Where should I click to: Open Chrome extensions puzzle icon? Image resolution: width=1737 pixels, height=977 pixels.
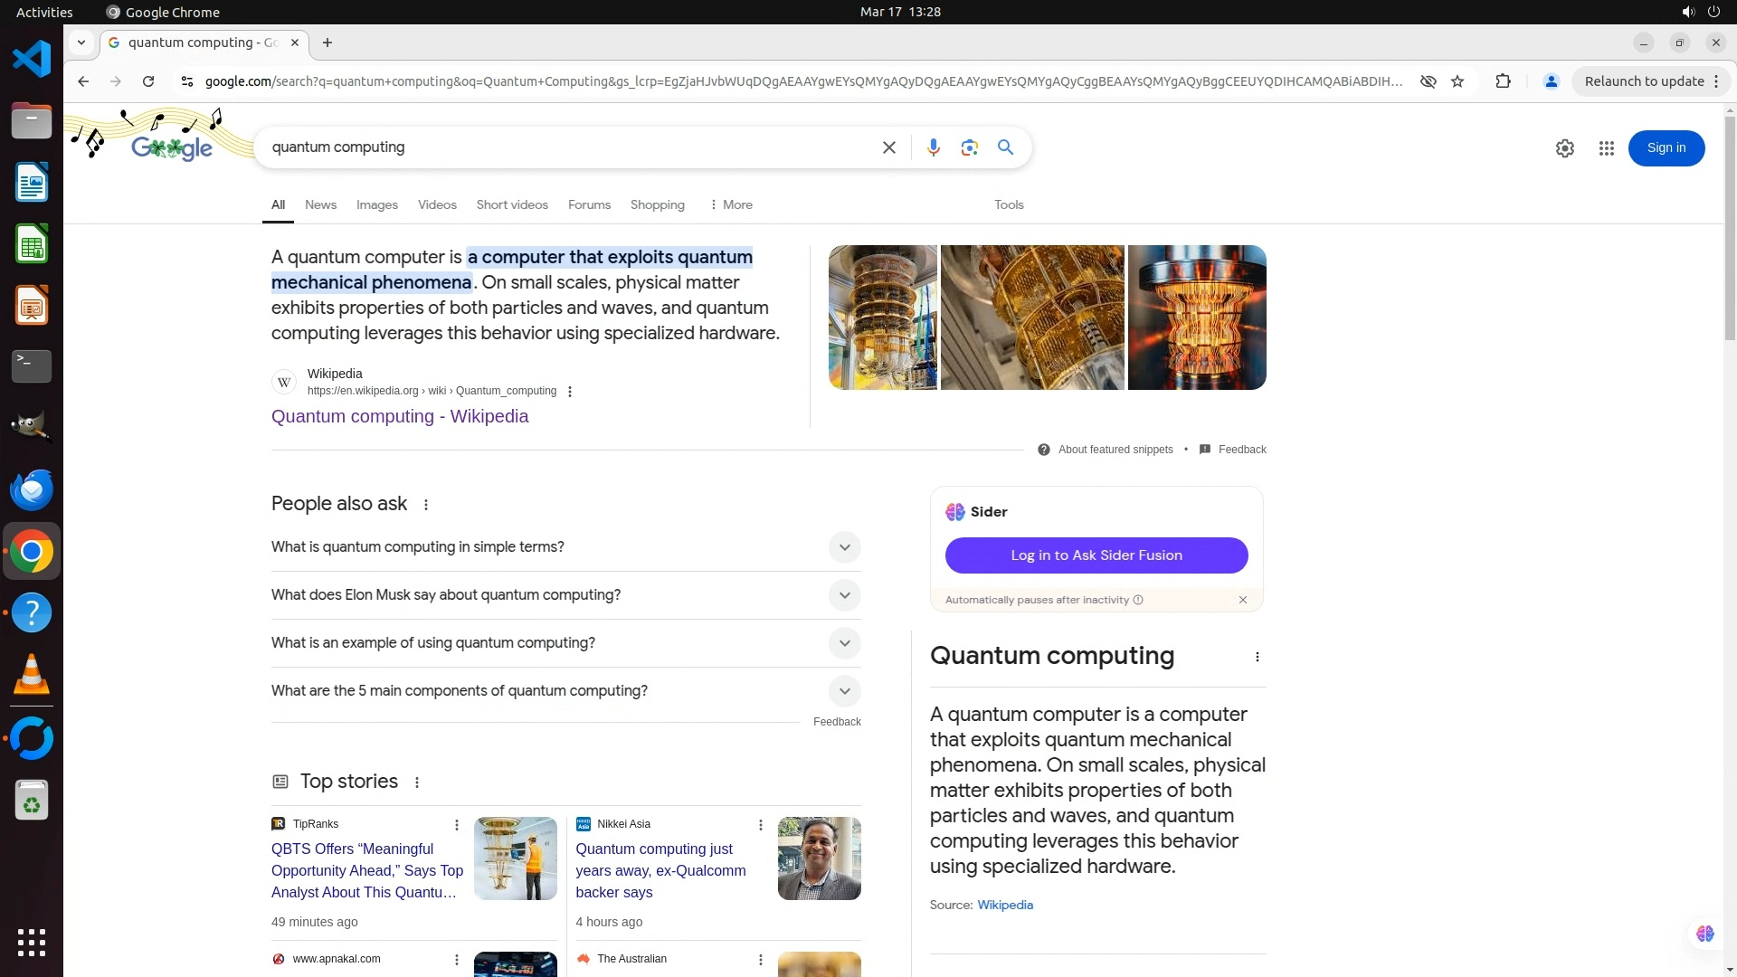click(1503, 81)
